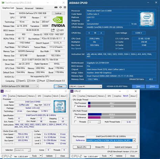Enable the Threads checkbox in CPU-Z Bench
This screenshot has width=160, height=159.
[x=75, y=122]
